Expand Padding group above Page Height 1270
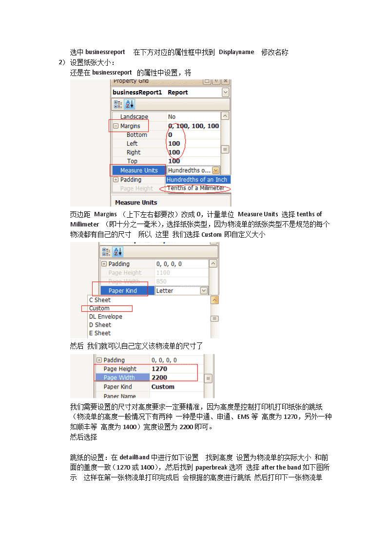Image resolution: width=387 pixels, height=547 pixels. pos(99,360)
